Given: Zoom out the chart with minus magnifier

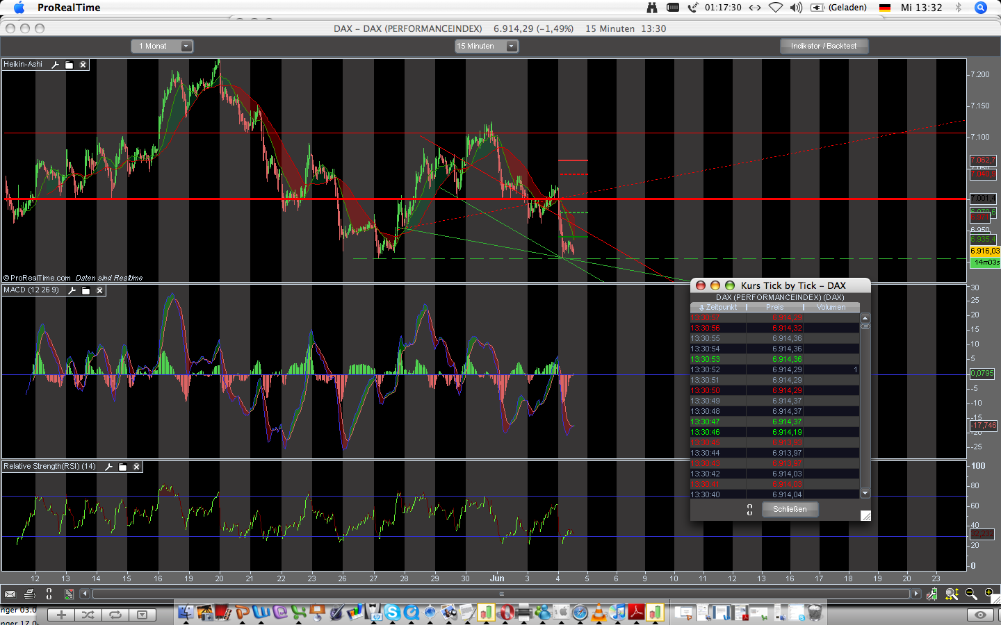Looking at the screenshot, I should coord(971,594).
